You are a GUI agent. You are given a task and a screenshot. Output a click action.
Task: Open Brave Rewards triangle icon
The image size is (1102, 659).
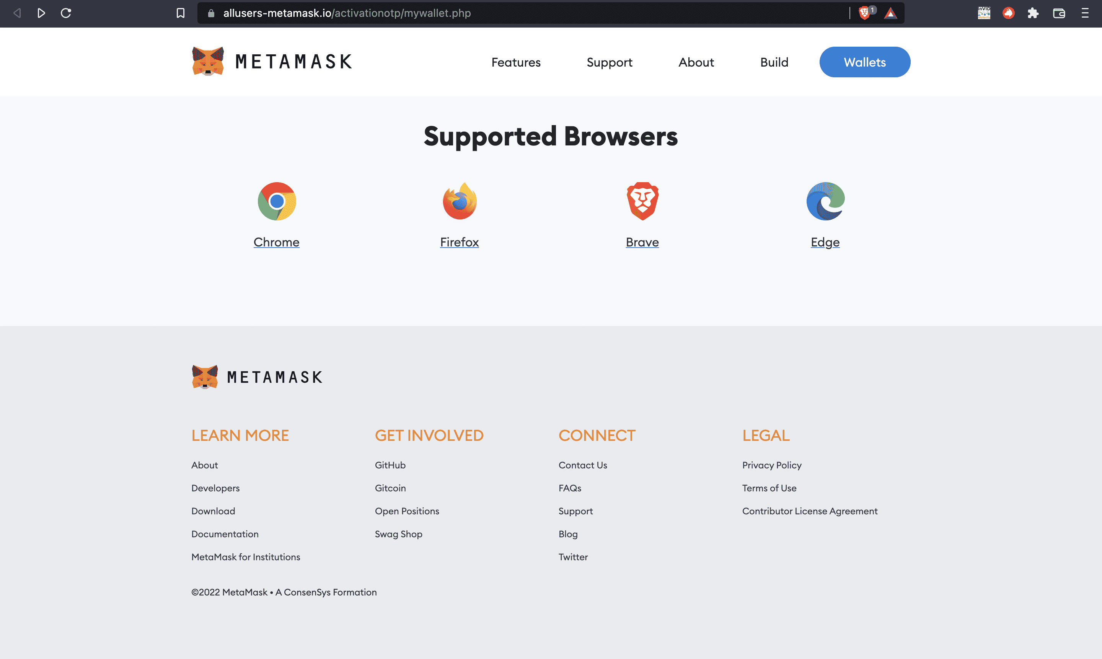pos(890,13)
